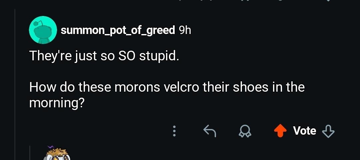Click the Vote count label

(304, 131)
